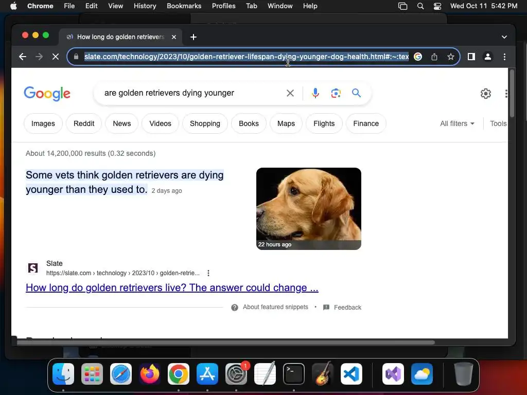Share this page via share icon
Viewport: 527px width, 395px height.
(434, 57)
